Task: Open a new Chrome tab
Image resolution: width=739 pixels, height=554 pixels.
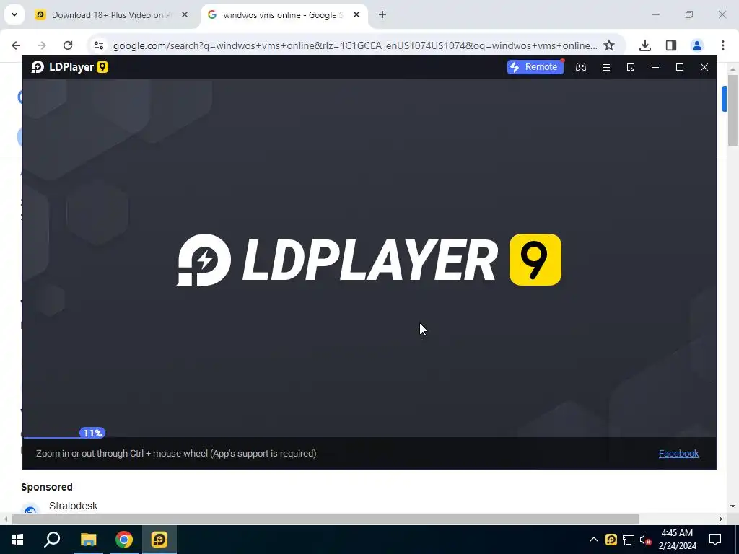Action: [382, 15]
